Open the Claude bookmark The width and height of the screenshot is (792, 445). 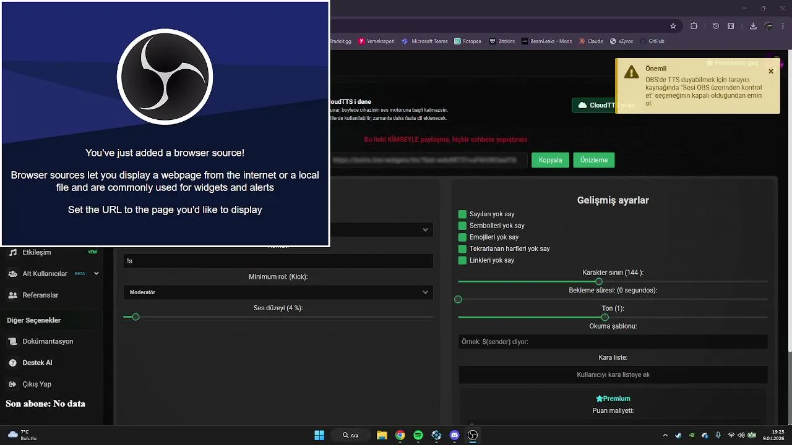(591, 41)
